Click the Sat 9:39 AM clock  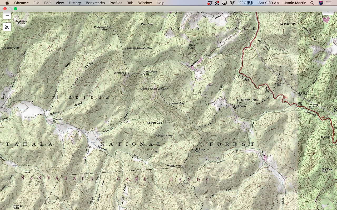(269, 3)
